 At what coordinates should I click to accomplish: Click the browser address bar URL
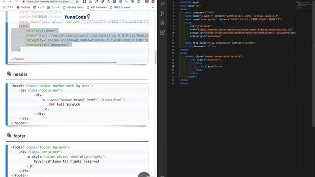[49, 1]
